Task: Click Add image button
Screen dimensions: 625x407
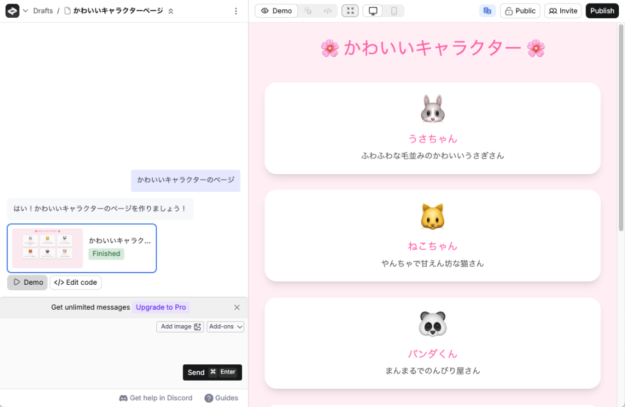Action: click(180, 327)
